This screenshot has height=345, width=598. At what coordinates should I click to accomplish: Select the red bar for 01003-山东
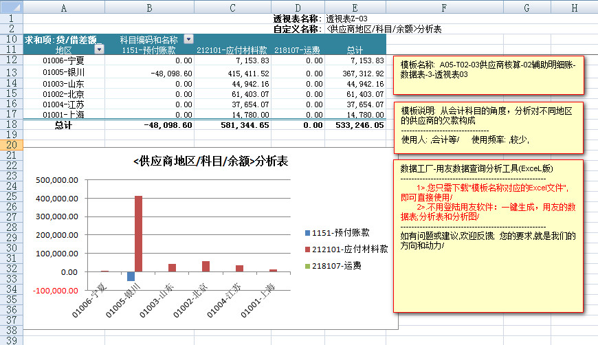coord(172,267)
